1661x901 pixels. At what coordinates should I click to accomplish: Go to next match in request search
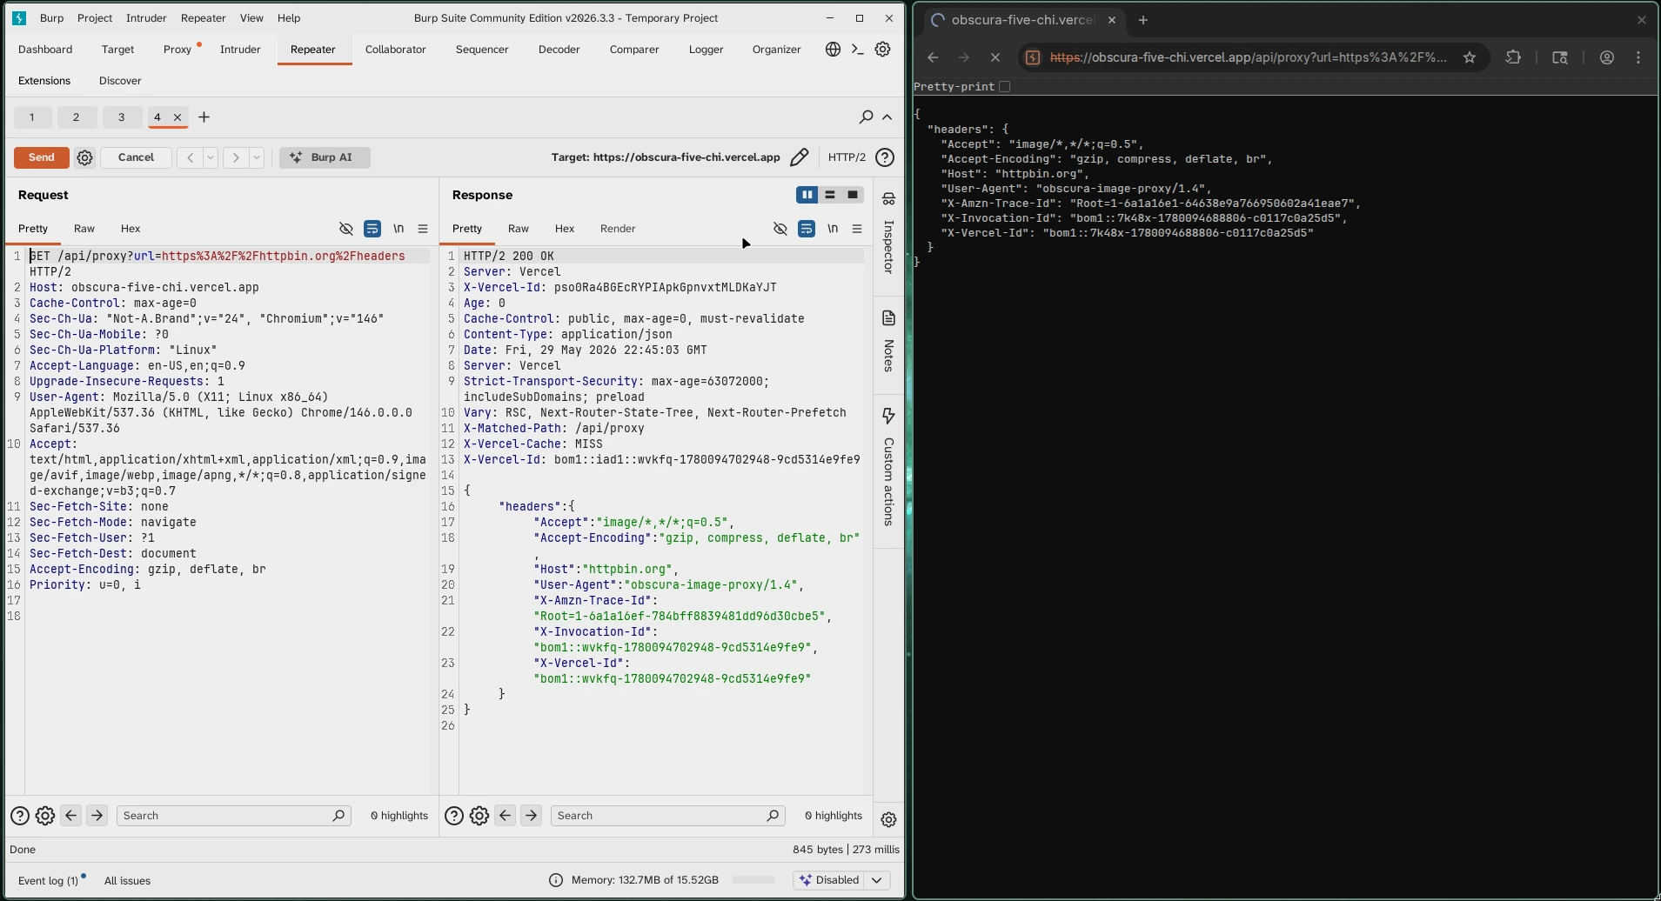click(x=97, y=816)
